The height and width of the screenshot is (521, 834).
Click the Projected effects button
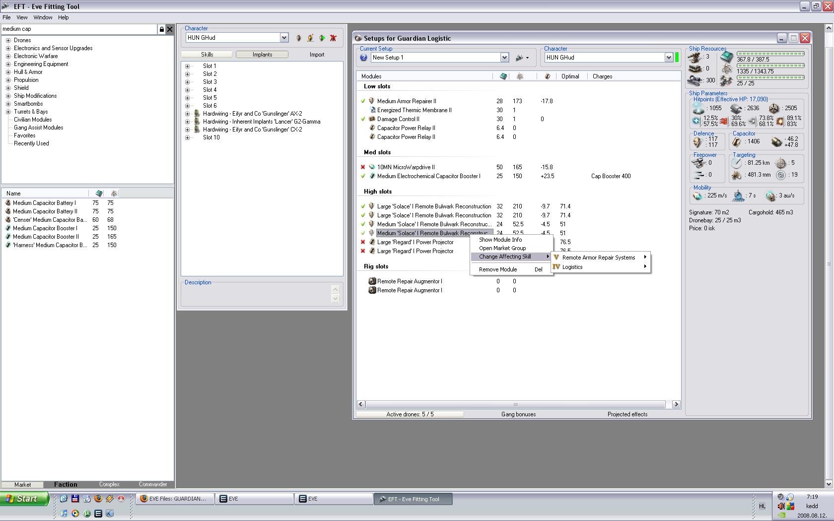point(627,414)
